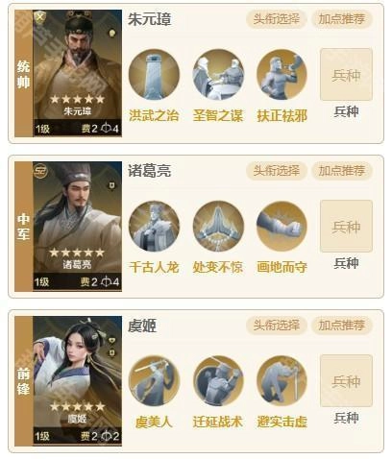
Task: Select the 虞美人 skill icon
Action: coord(154,381)
